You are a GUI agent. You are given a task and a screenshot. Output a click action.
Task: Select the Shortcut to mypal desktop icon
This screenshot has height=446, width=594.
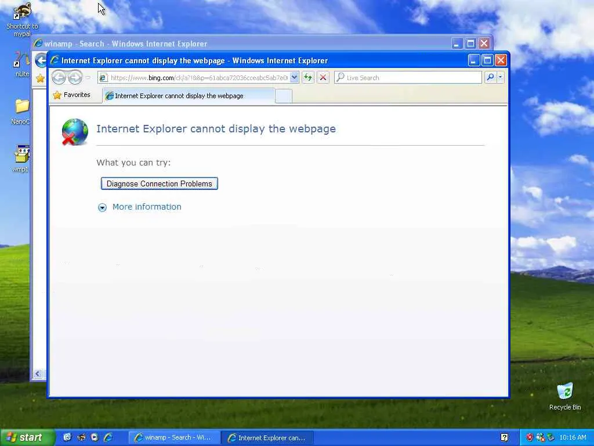22,20
